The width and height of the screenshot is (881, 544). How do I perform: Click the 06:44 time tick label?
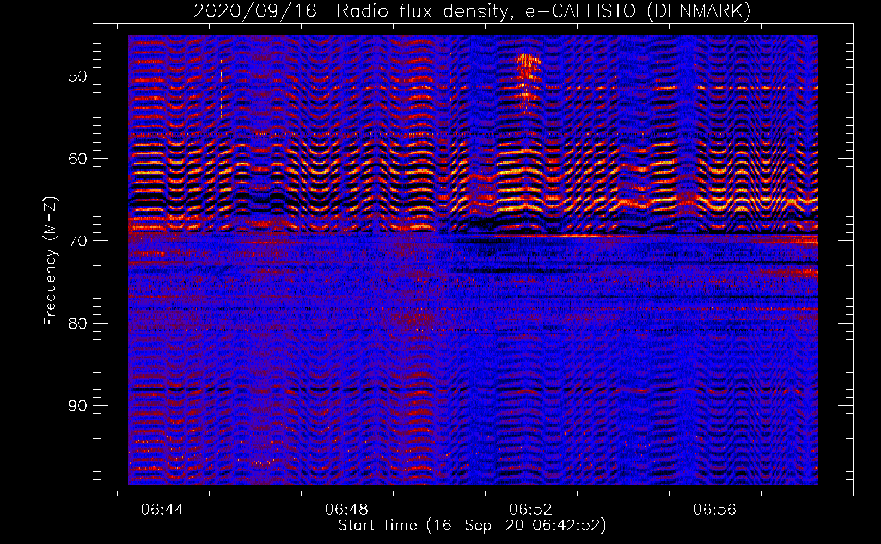point(162,510)
